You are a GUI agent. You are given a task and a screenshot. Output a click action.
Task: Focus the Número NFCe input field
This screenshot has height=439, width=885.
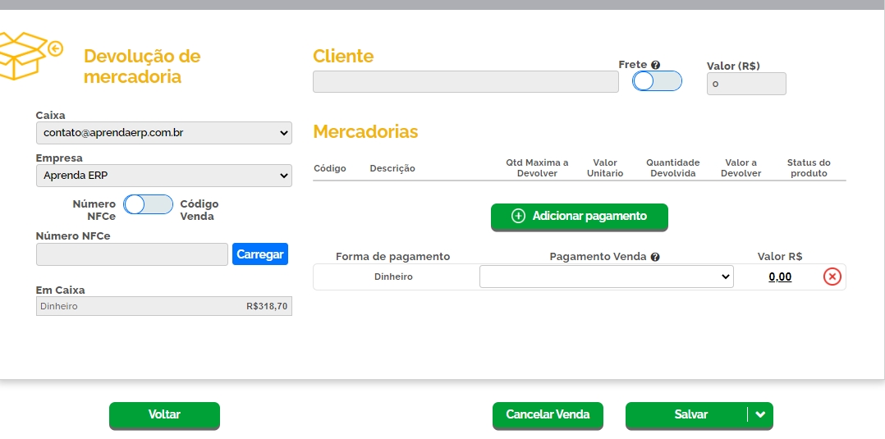click(x=131, y=254)
